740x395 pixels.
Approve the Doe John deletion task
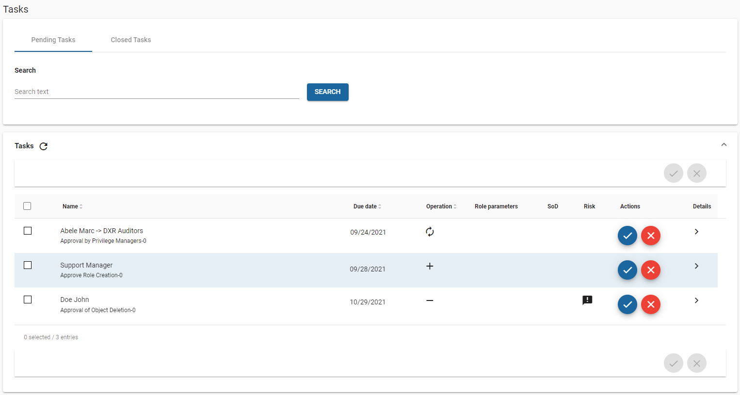click(627, 304)
